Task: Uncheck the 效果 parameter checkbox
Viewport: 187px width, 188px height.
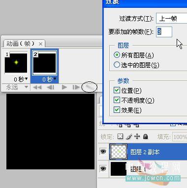Action: point(117,110)
